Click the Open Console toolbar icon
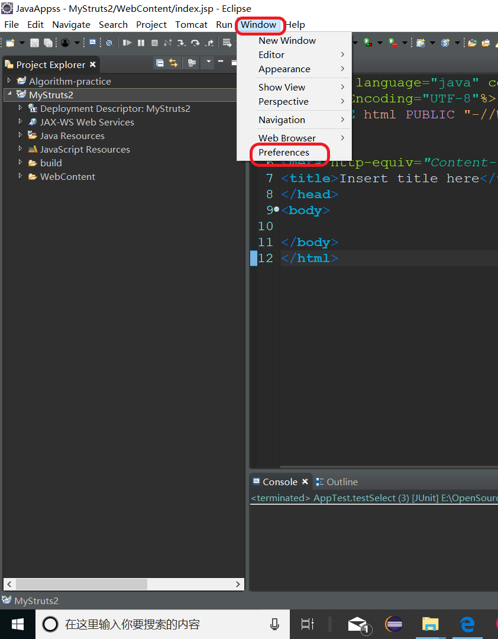 (93, 43)
